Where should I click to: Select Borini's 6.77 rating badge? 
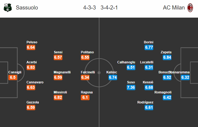tap(149, 47)
